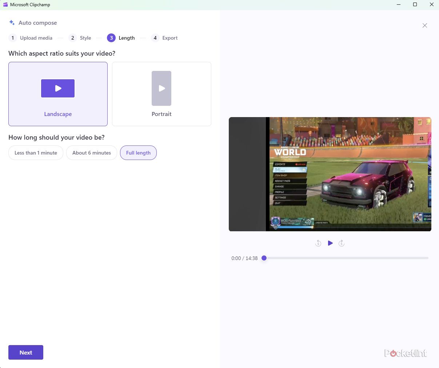
Task: Go to step 2 Style
Action: point(80,38)
